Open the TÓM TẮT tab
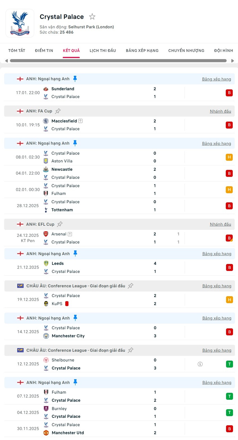Viewport: 238px width, 440px height. 17,51
